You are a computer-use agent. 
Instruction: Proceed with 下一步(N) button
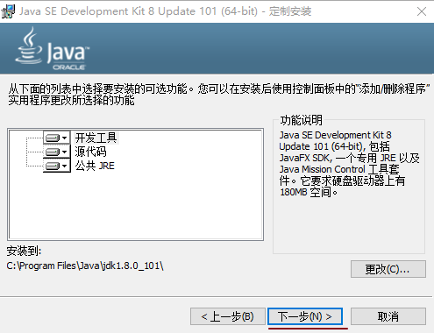[x=305, y=316]
